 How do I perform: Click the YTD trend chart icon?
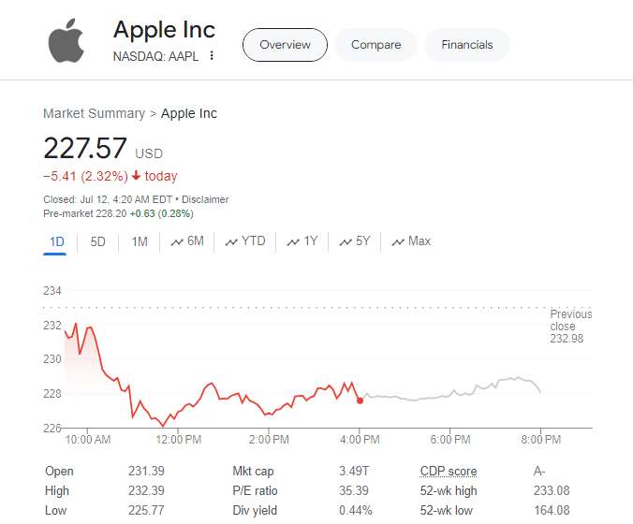[231, 242]
